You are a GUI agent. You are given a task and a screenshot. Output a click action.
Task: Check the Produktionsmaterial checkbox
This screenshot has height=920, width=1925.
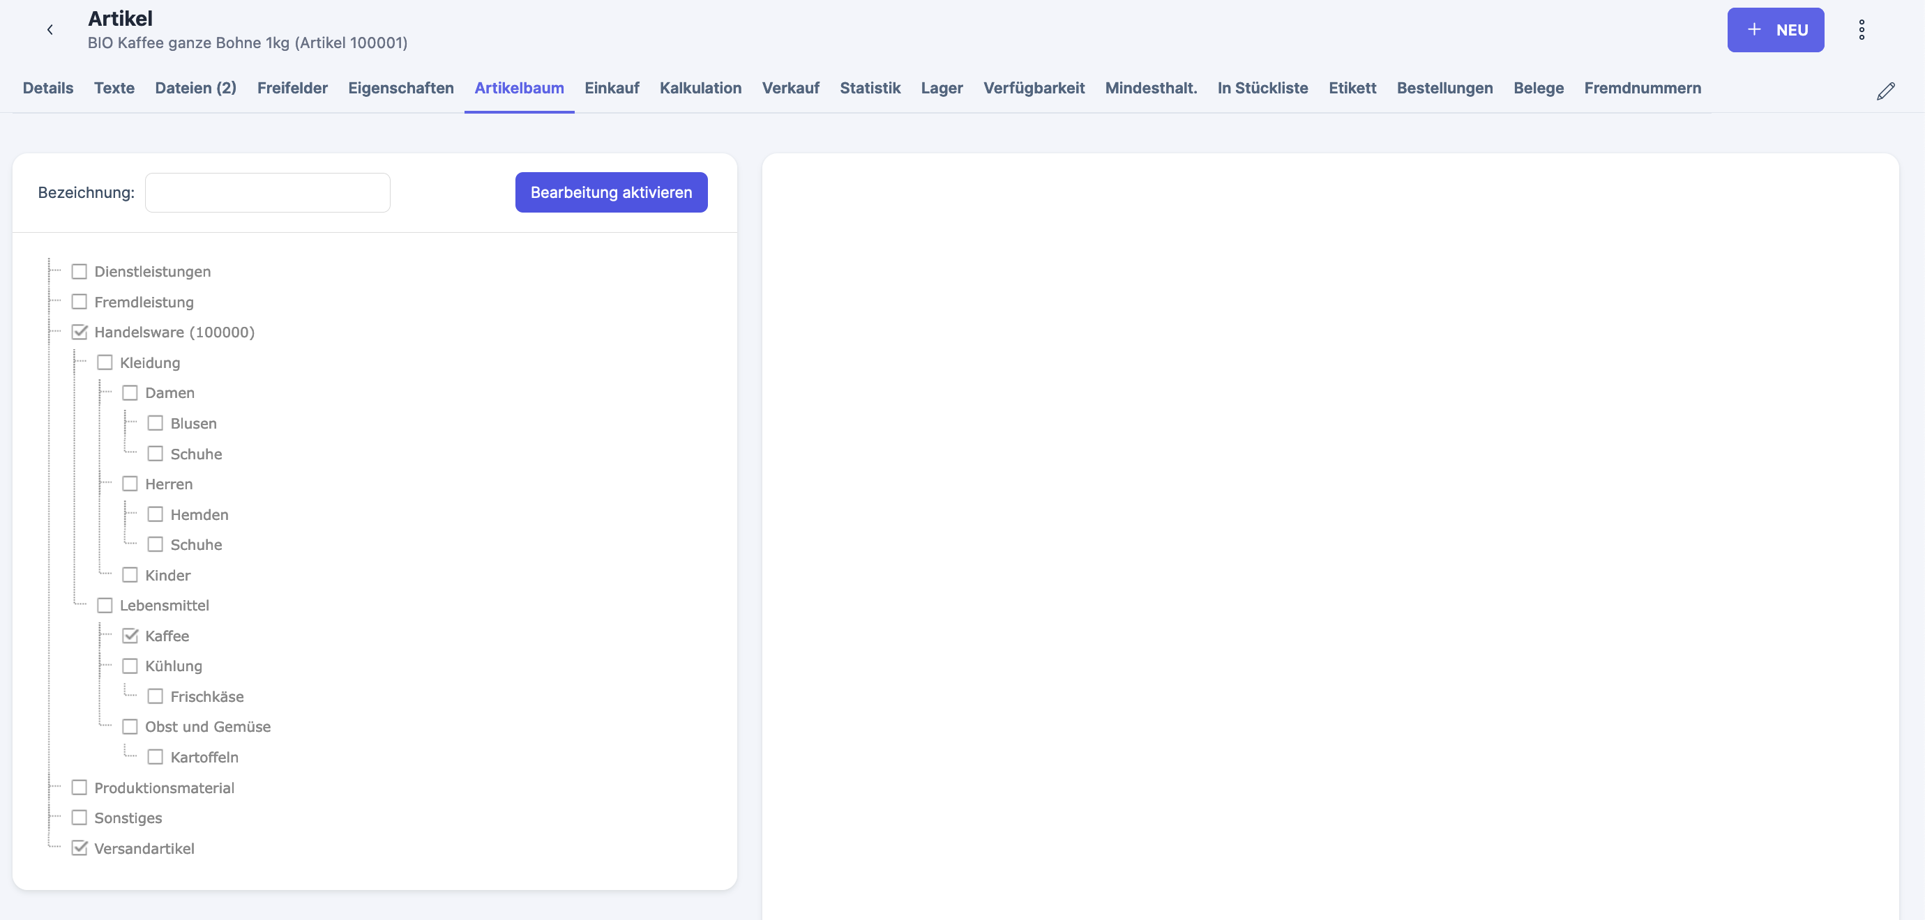coord(80,788)
